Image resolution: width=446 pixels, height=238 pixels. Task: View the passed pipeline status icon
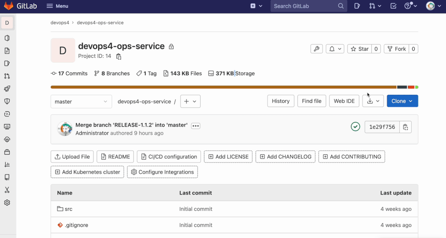pyautogui.click(x=355, y=127)
